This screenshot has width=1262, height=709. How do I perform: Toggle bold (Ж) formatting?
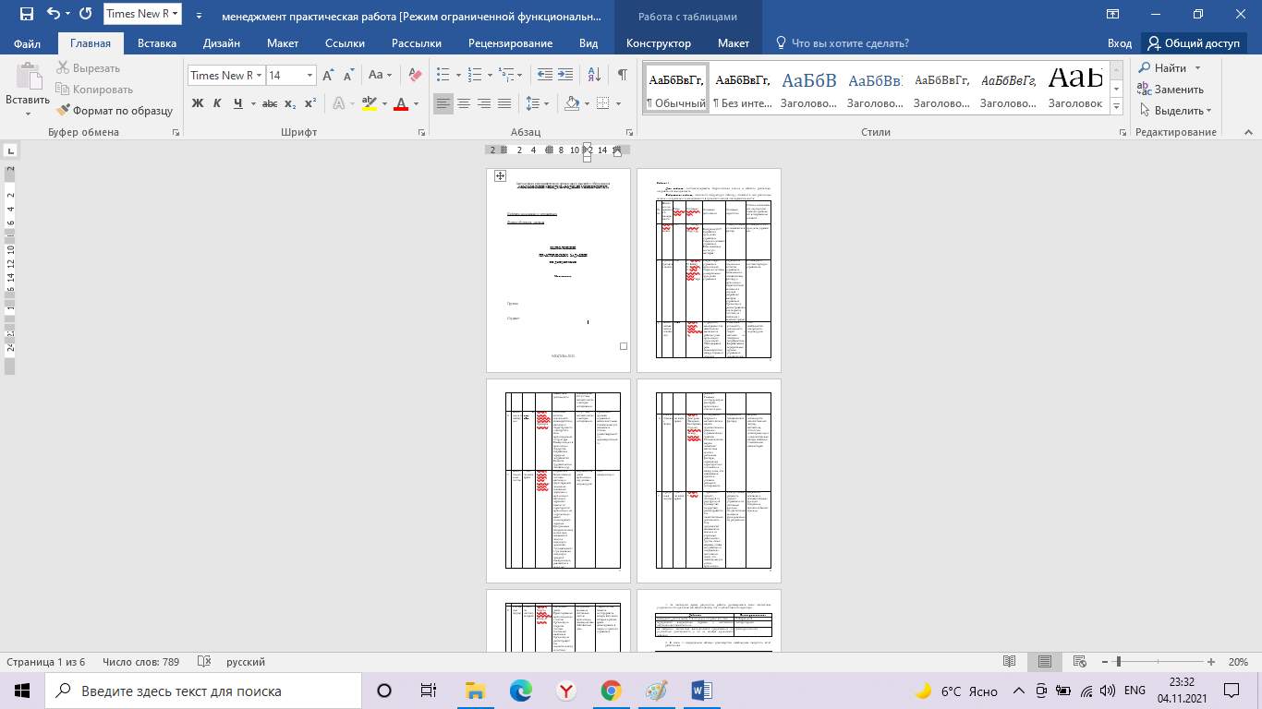click(x=197, y=103)
